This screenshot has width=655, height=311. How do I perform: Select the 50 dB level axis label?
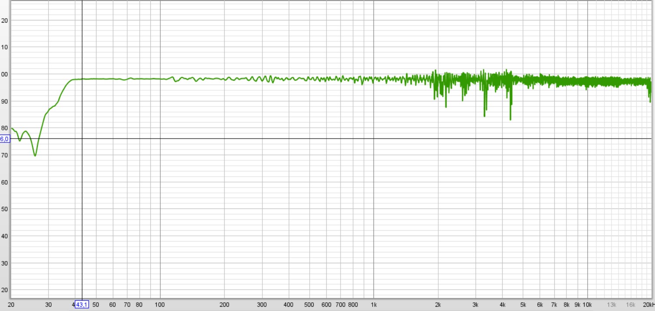point(5,209)
